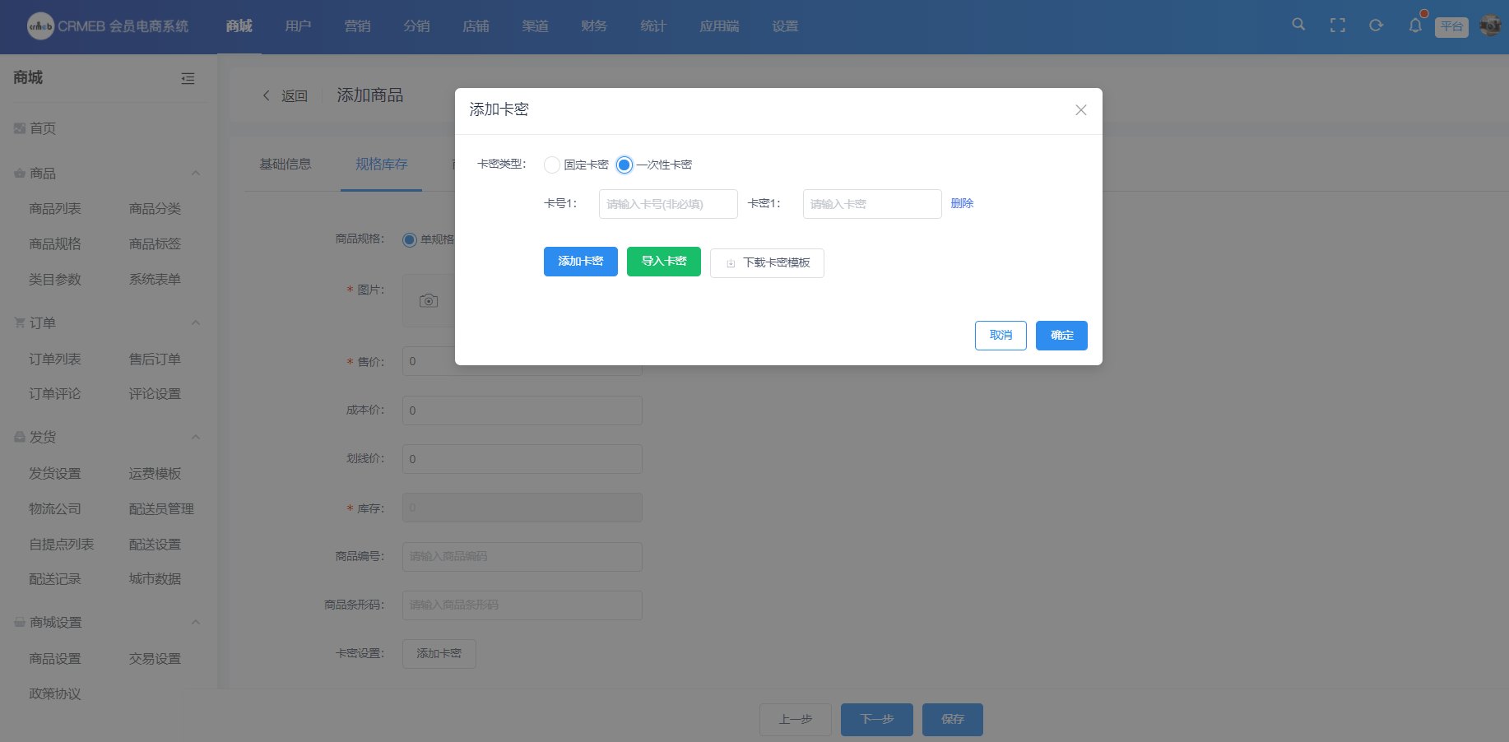
Task: Click the 订单 cart icon
Action: click(x=20, y=323)
